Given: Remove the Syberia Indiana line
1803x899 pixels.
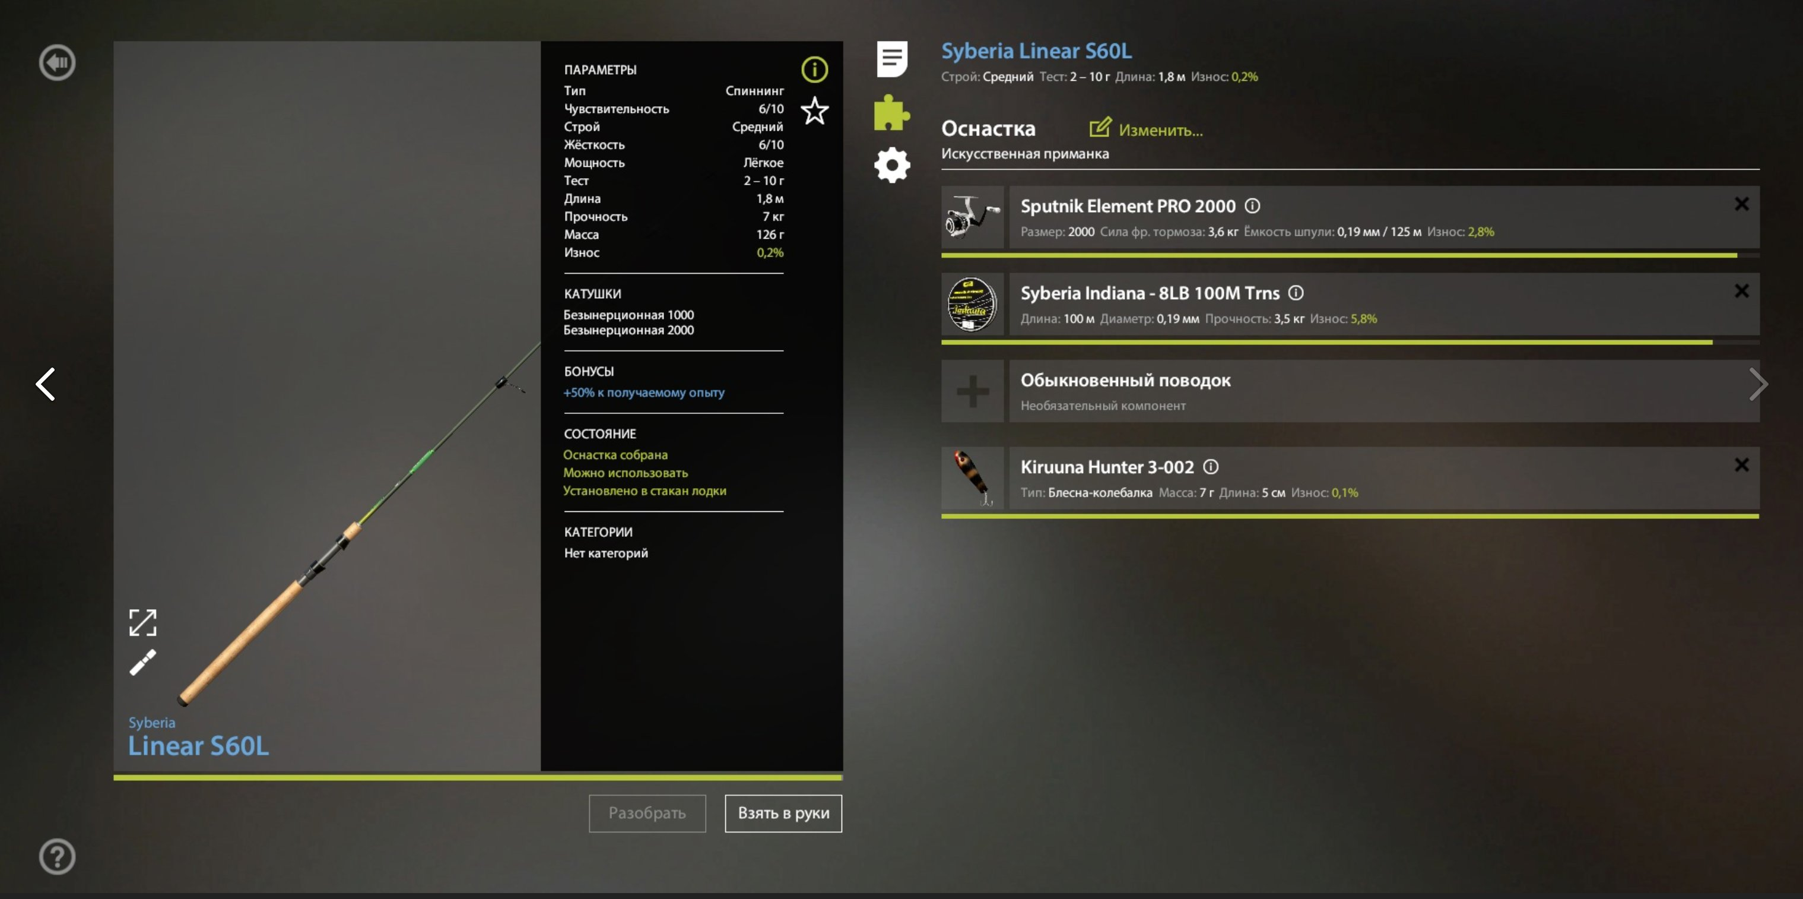Looking at the screenshot, I should click(1741, 290).
